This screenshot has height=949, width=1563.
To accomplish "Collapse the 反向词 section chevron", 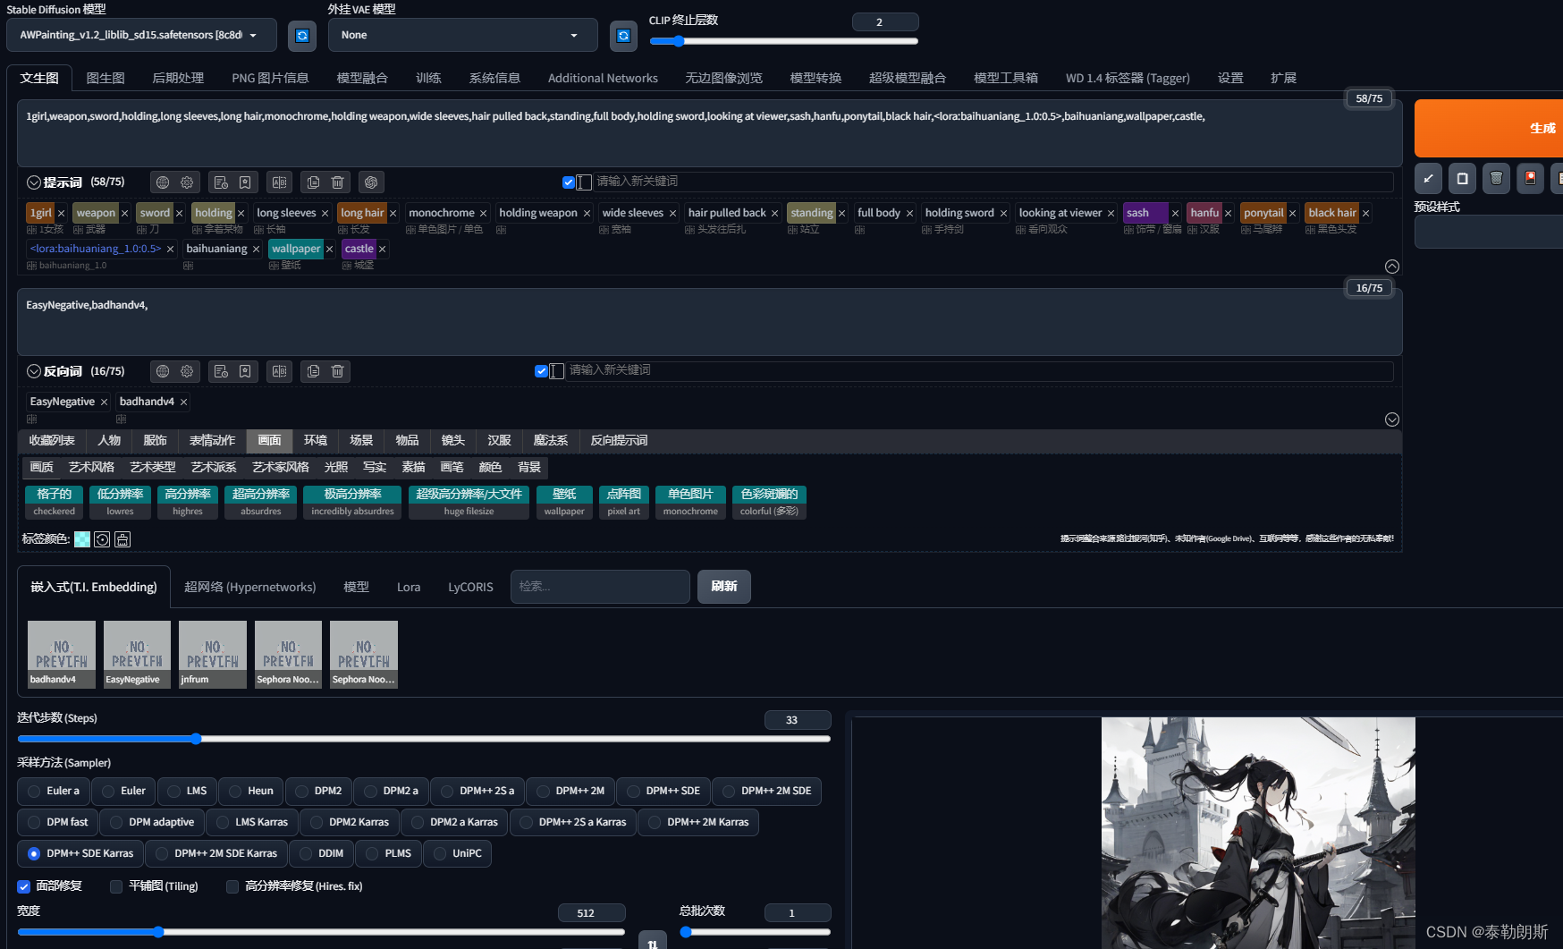I will point(34,371).
